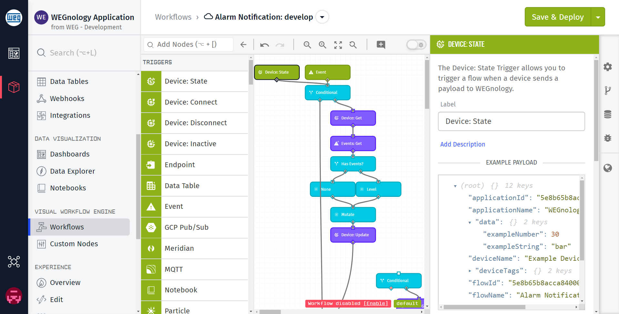Select the applications cube icon in left rail

tap(14, 87)
